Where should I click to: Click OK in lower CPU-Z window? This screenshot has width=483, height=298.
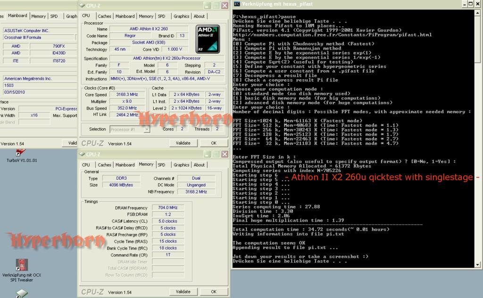pos(214,291)
